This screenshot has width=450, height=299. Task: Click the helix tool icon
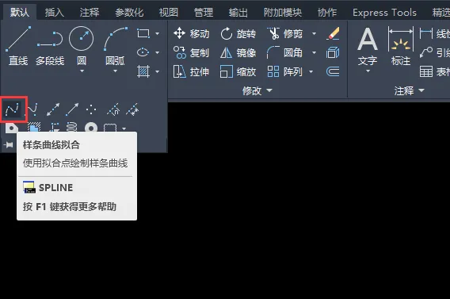tap(72, 128)
